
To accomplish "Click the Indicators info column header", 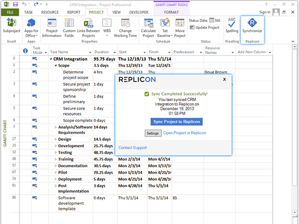I will click(25, 51).
